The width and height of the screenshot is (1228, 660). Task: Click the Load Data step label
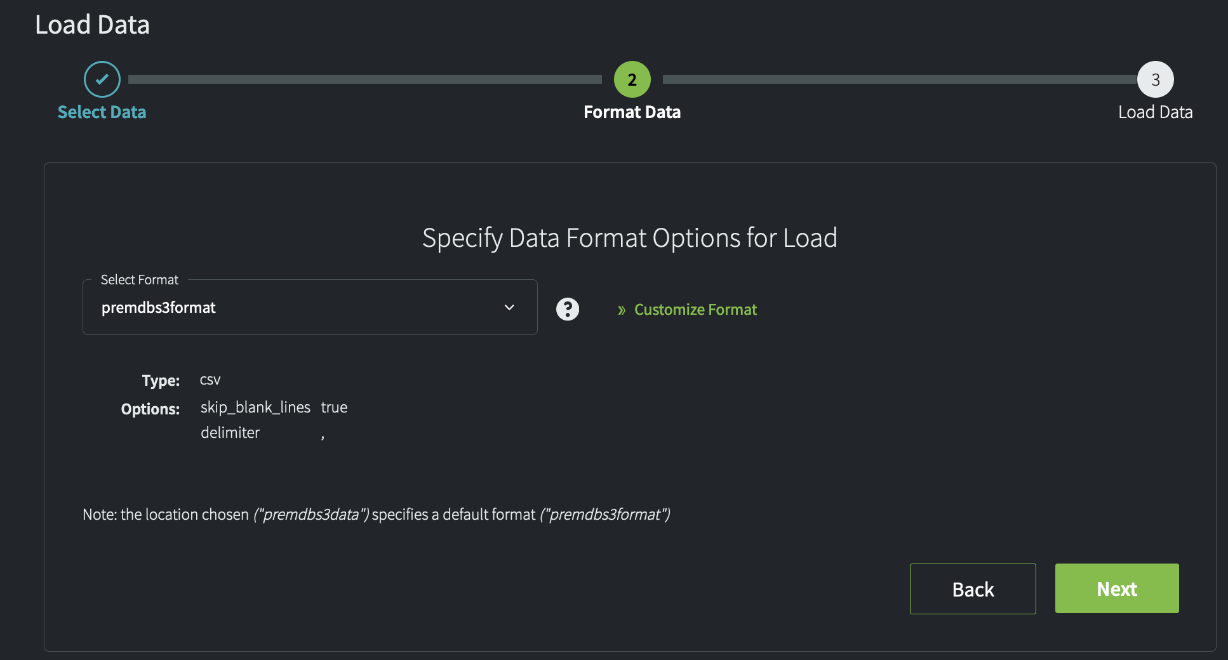click(x=1155, y=112)
